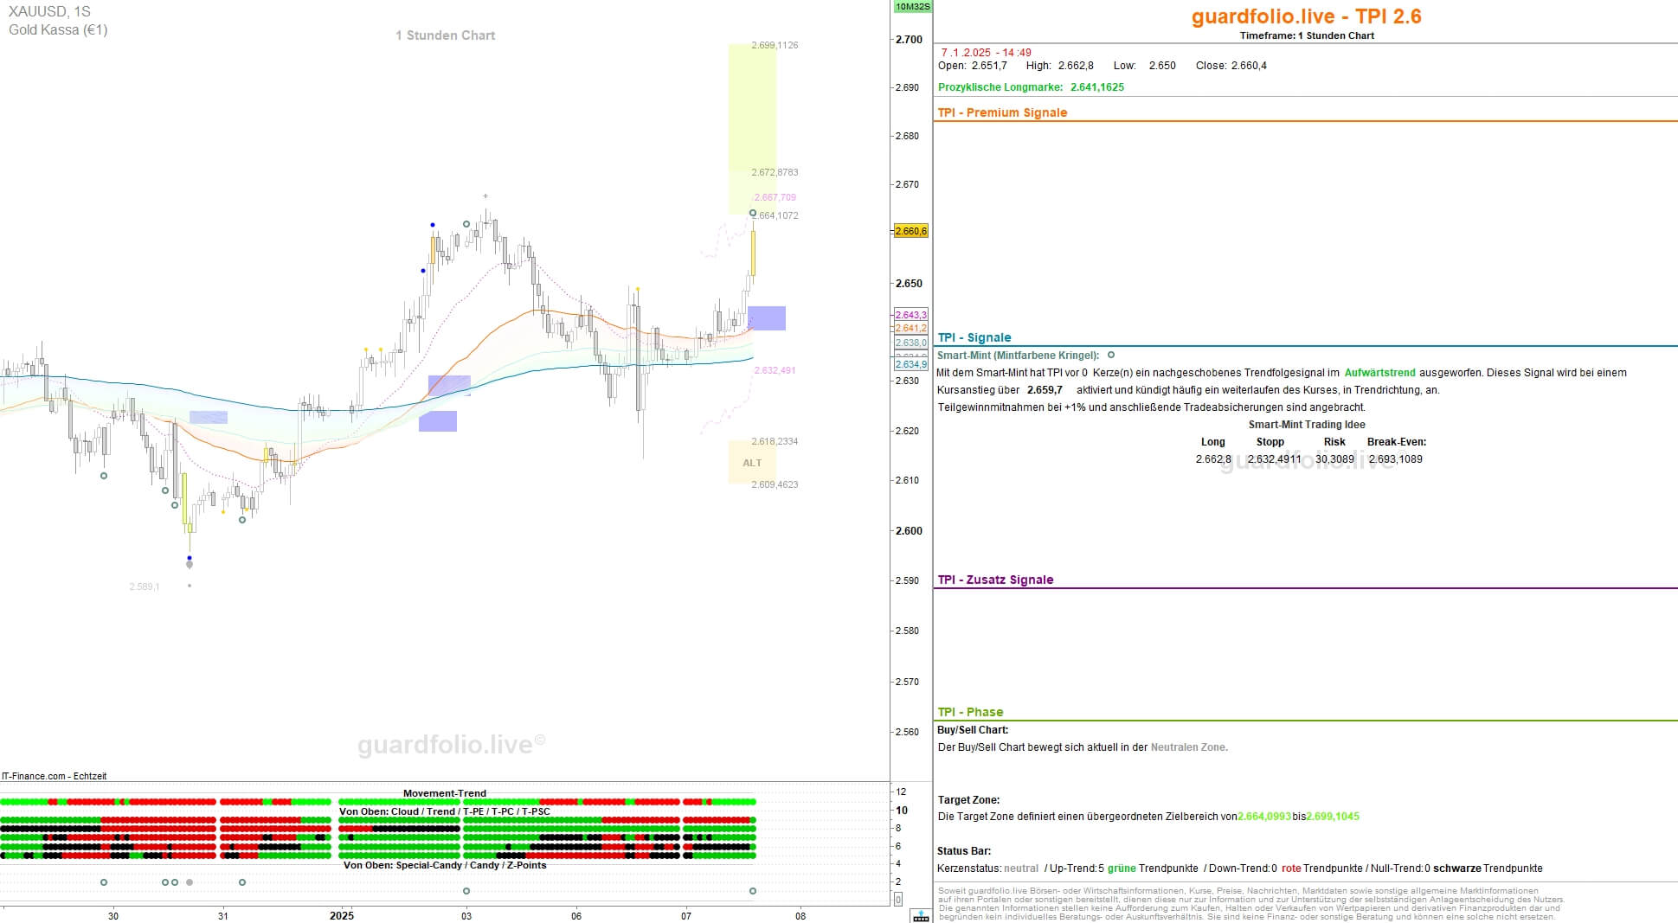
Task: Click the level label 2.618,2334
Action: 775,441
